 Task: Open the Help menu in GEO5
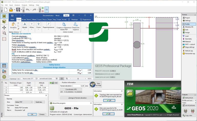(x=37, y=5)
